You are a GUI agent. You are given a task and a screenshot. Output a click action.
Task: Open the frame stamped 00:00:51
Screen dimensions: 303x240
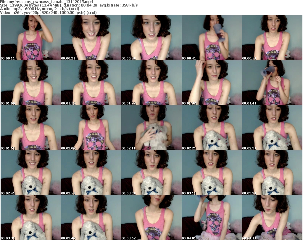coord(272,38)
